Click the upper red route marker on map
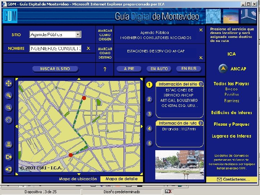Viewport: 260px width, 195px height. pyautogui.click(x=84, y=98)
